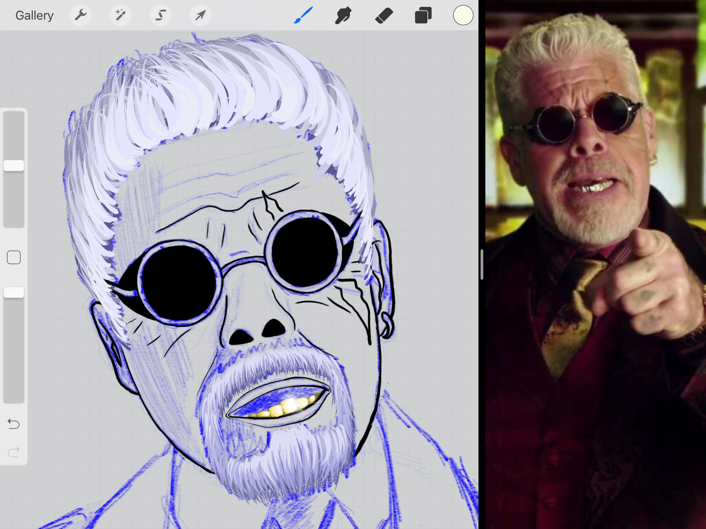Return to the Gallery

click(x=34, y=15)
